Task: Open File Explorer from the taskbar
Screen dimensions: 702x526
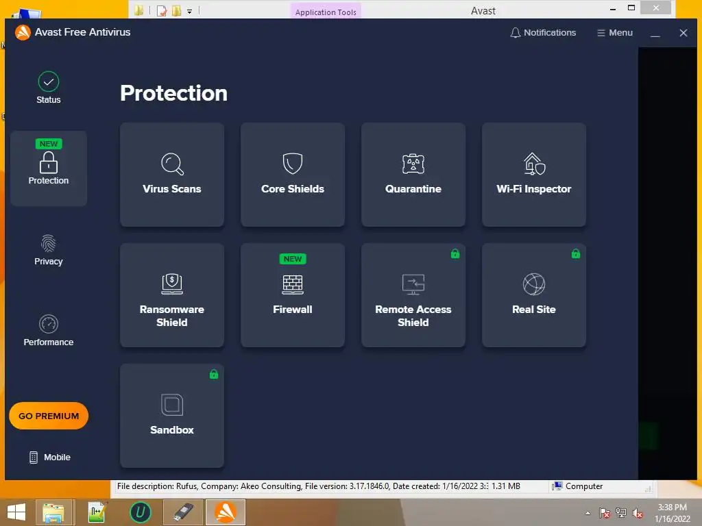Action: (53, 512)
